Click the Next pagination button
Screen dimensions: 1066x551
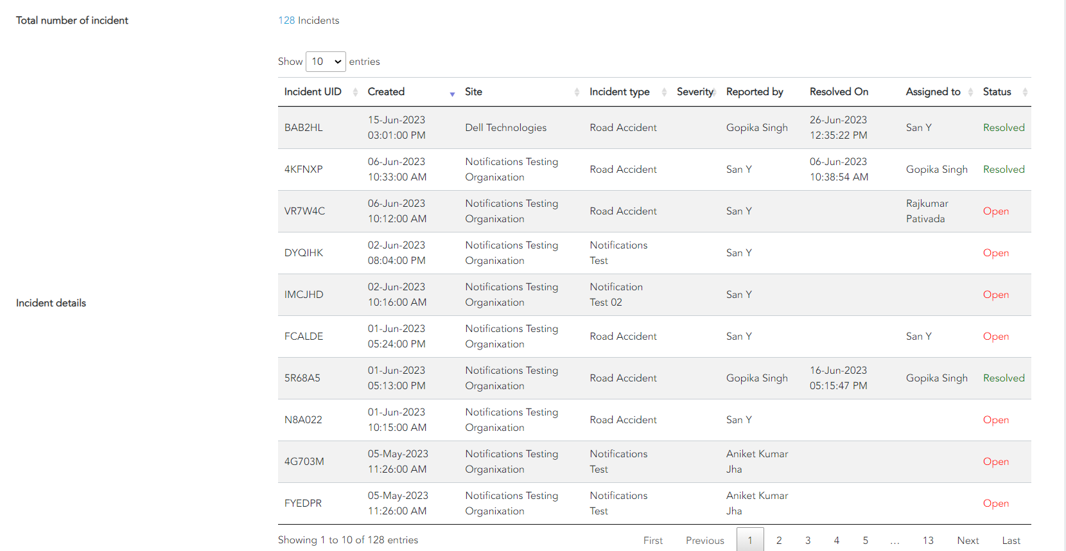[968, 540]
